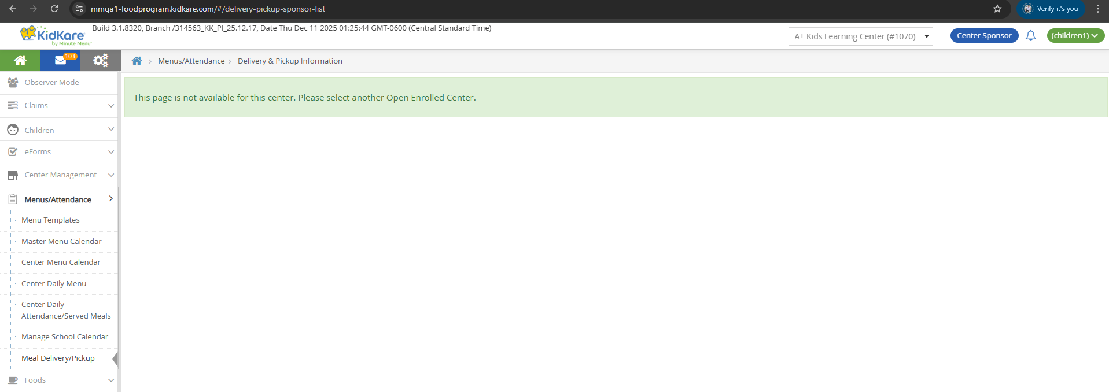
Task: Expand the Center Management section
Action: pos(59,175)
